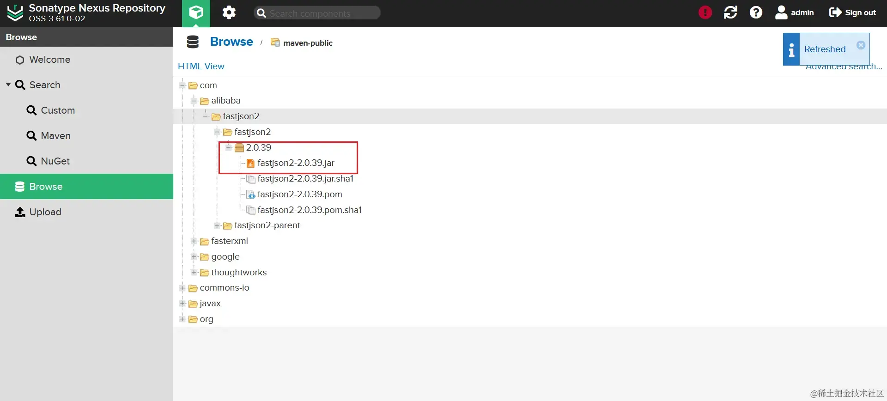Select the com tree folder
887x401 pixels.
pos(208,85)
